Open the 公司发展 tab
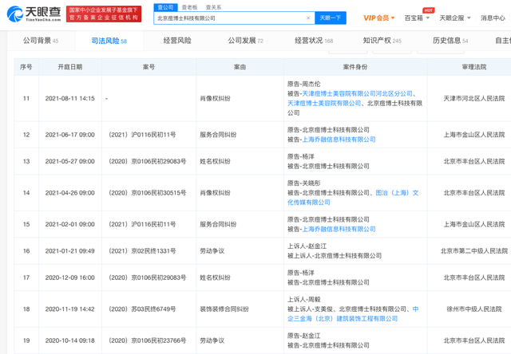The image size is (511, 354). click(245, 41)
